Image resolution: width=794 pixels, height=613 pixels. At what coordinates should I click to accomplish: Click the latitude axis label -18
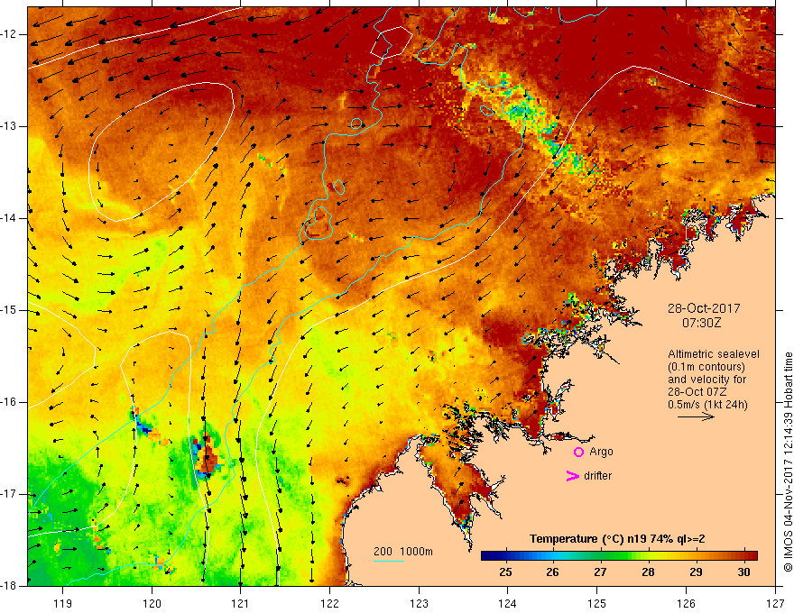(x=10, y=586)
